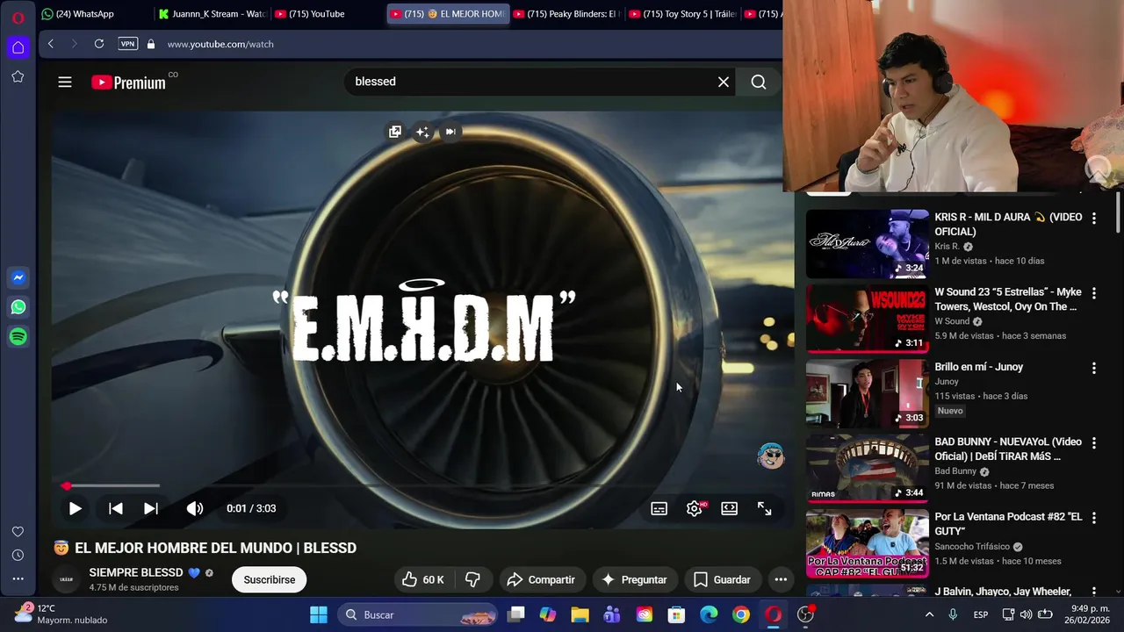
Task: Skip to next video
Action: tap(151, 508)
